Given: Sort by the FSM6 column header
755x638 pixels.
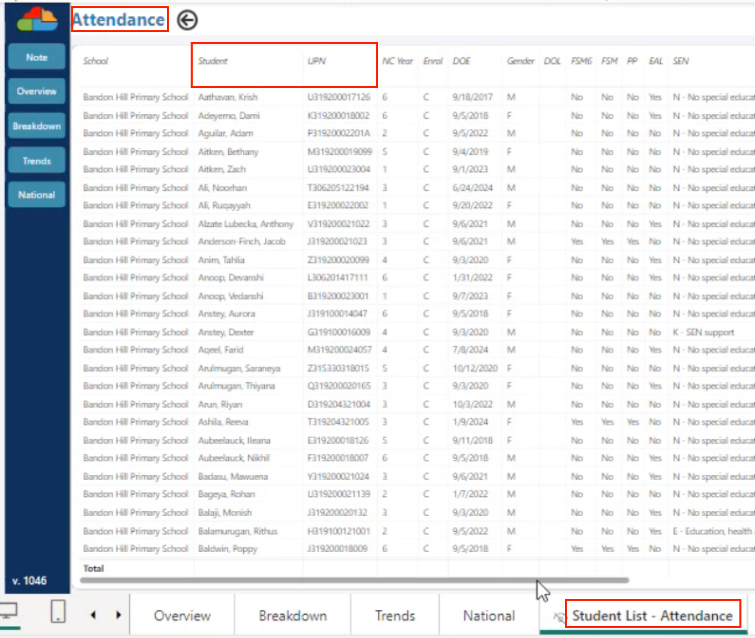Looking at the screenshot, I should coord(581,61).
